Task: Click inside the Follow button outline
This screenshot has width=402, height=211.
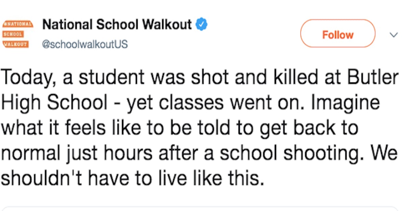Action: (x=337, y=33)
